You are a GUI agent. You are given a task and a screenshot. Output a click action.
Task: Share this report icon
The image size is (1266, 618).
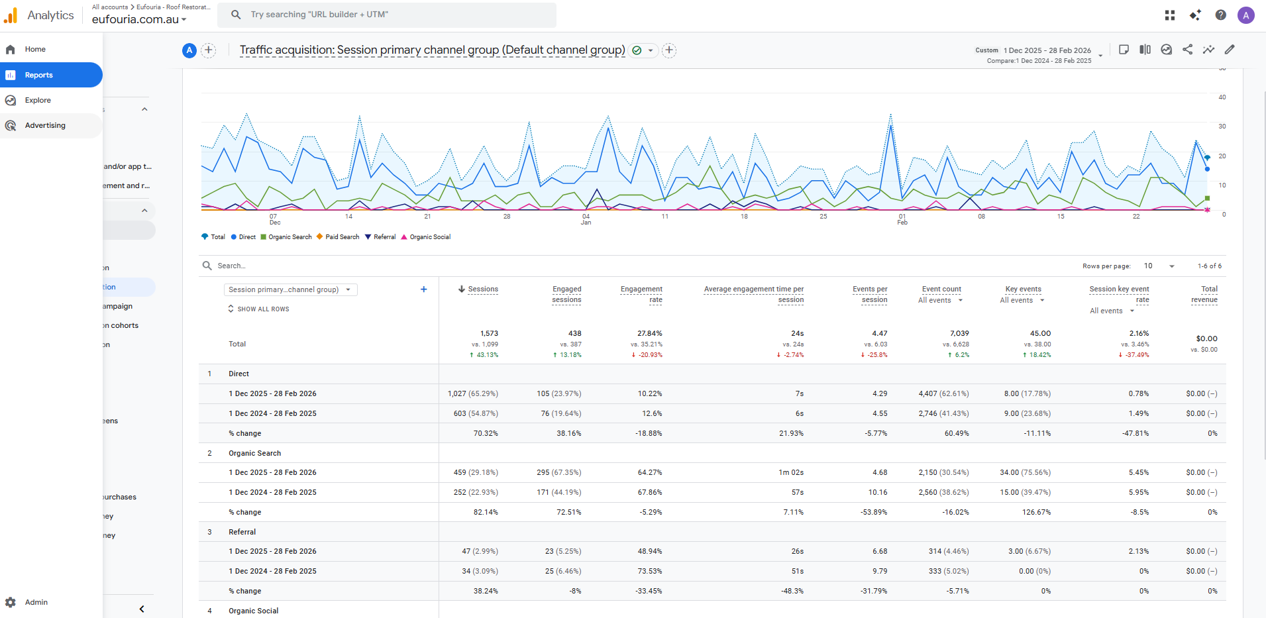click(x=1188, y=50)
